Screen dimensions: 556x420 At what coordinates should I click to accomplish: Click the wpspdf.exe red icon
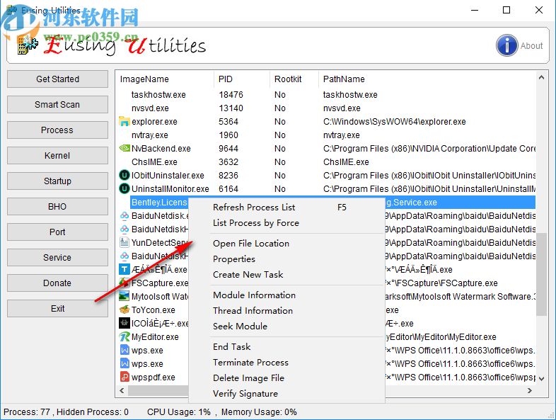coord(124,377)
